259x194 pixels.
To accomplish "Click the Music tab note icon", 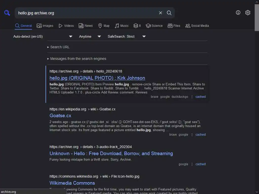I will 117,26.
